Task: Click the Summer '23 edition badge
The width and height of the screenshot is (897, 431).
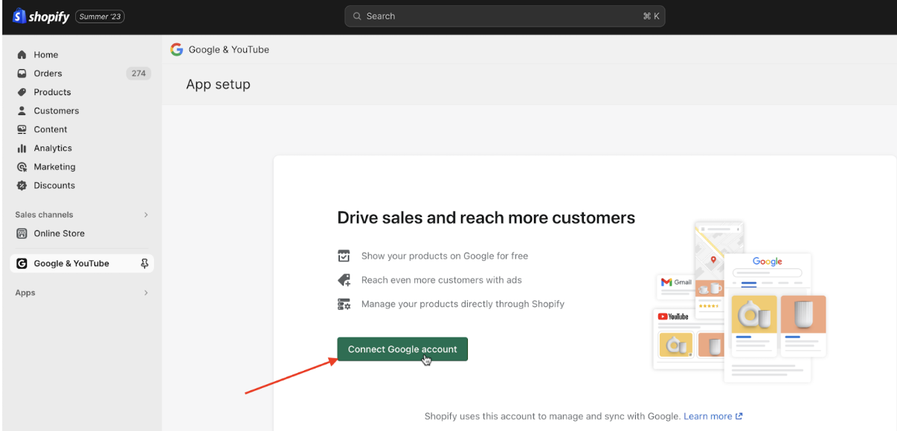Action: [100, 16]
